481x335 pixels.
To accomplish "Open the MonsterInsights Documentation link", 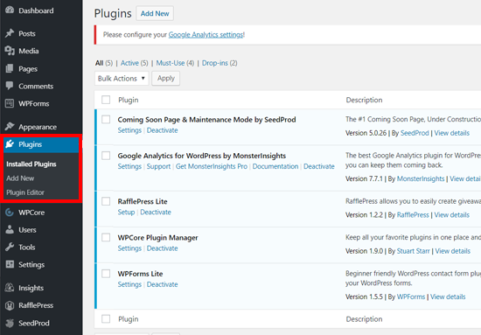I will tap(275, 166).
